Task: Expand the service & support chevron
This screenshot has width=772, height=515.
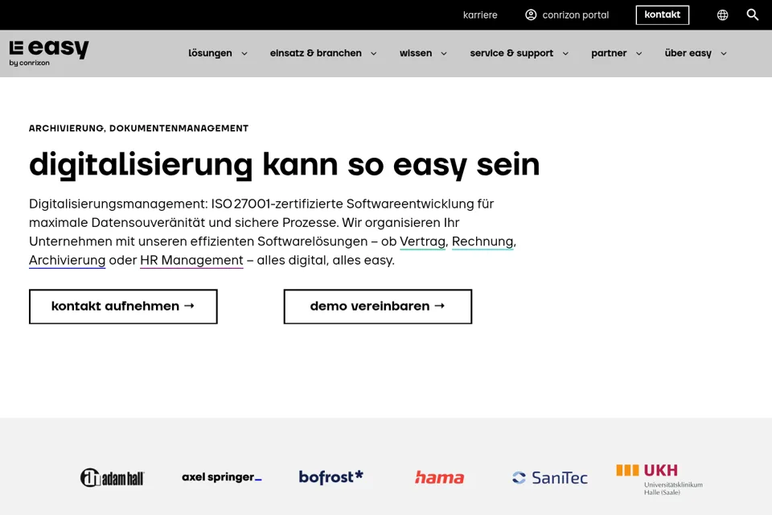Action: pyautogui.click(x=565, y=54)
